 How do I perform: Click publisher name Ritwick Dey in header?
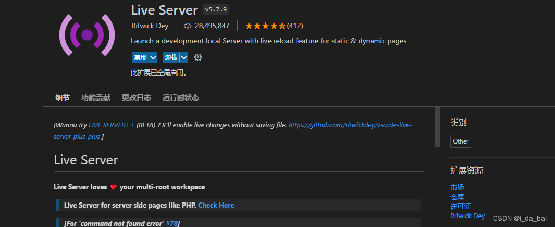tap(150, 26)
